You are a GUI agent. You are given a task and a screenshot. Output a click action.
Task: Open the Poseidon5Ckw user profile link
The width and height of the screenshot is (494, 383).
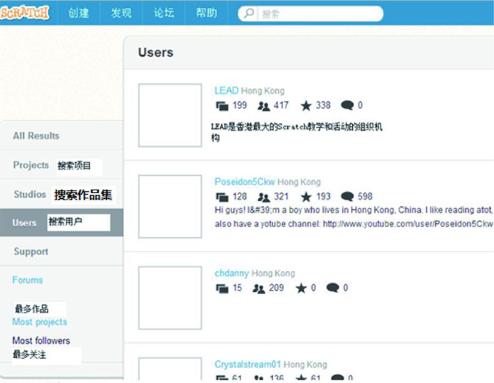click(245, 182)
